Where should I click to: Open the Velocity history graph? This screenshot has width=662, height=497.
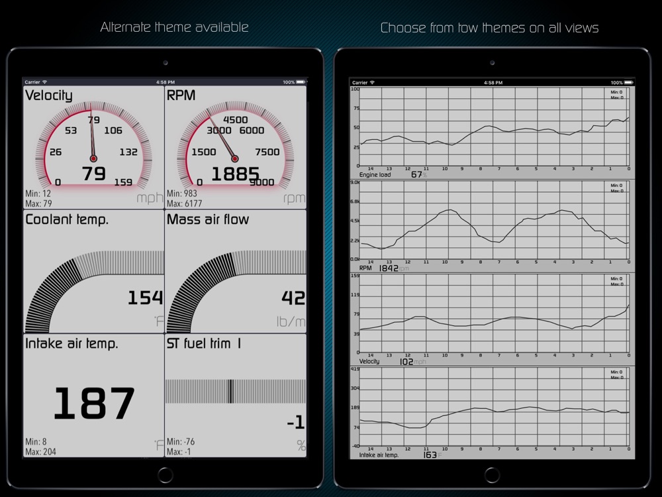pyautogui.click(x=492, y=319)
